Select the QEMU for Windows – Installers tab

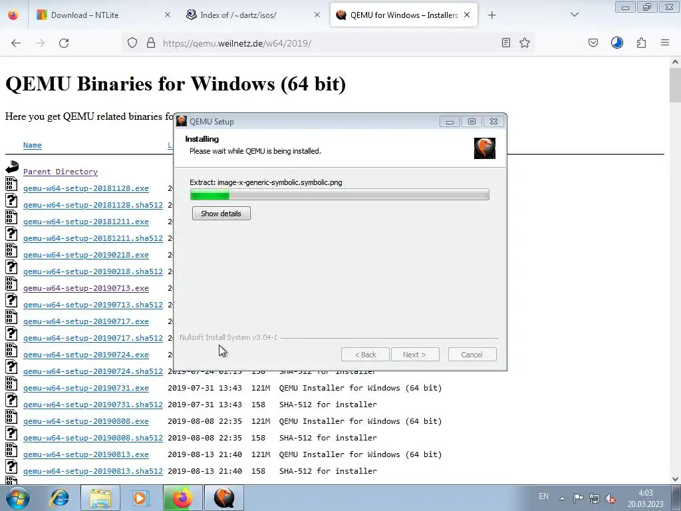[x=404, y=15]
